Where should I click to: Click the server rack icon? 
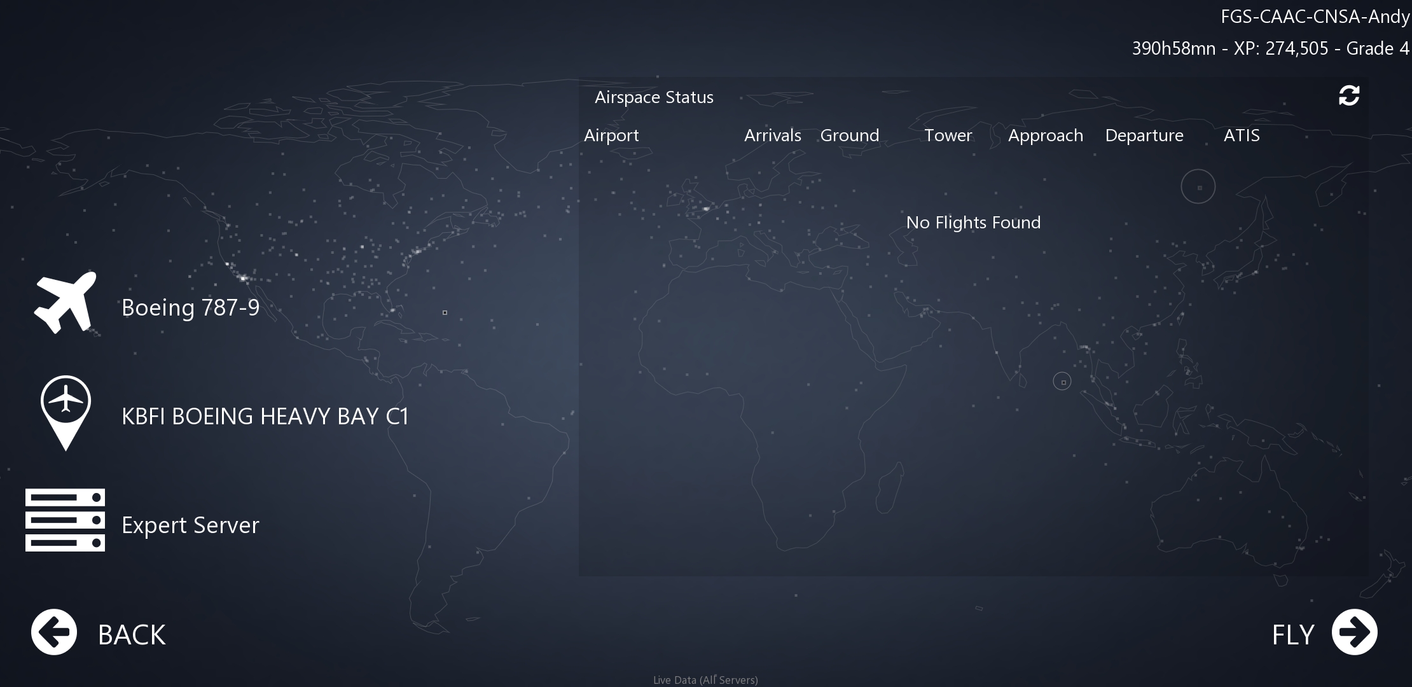coord(65,520)
